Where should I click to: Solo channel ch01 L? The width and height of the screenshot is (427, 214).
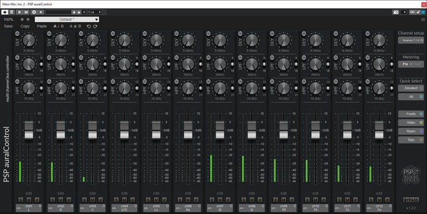pyautogui.click(x=20, y=200)
